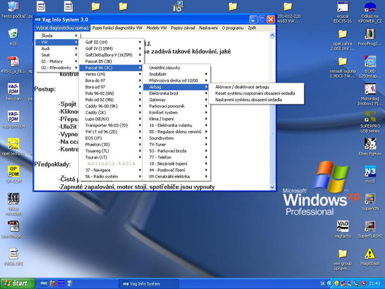
Task: Select the Elektronika brzd entry
Action: (176, 93)
